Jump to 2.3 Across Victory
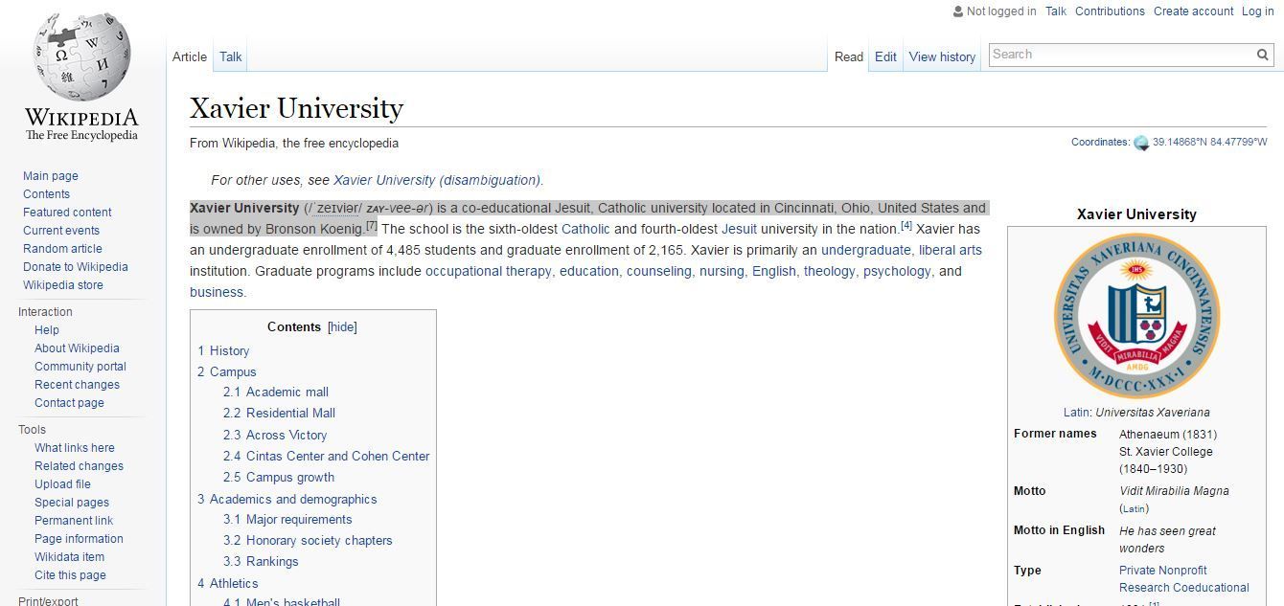Viewport: 1284px width, 606px height. [x=275, y=436]
